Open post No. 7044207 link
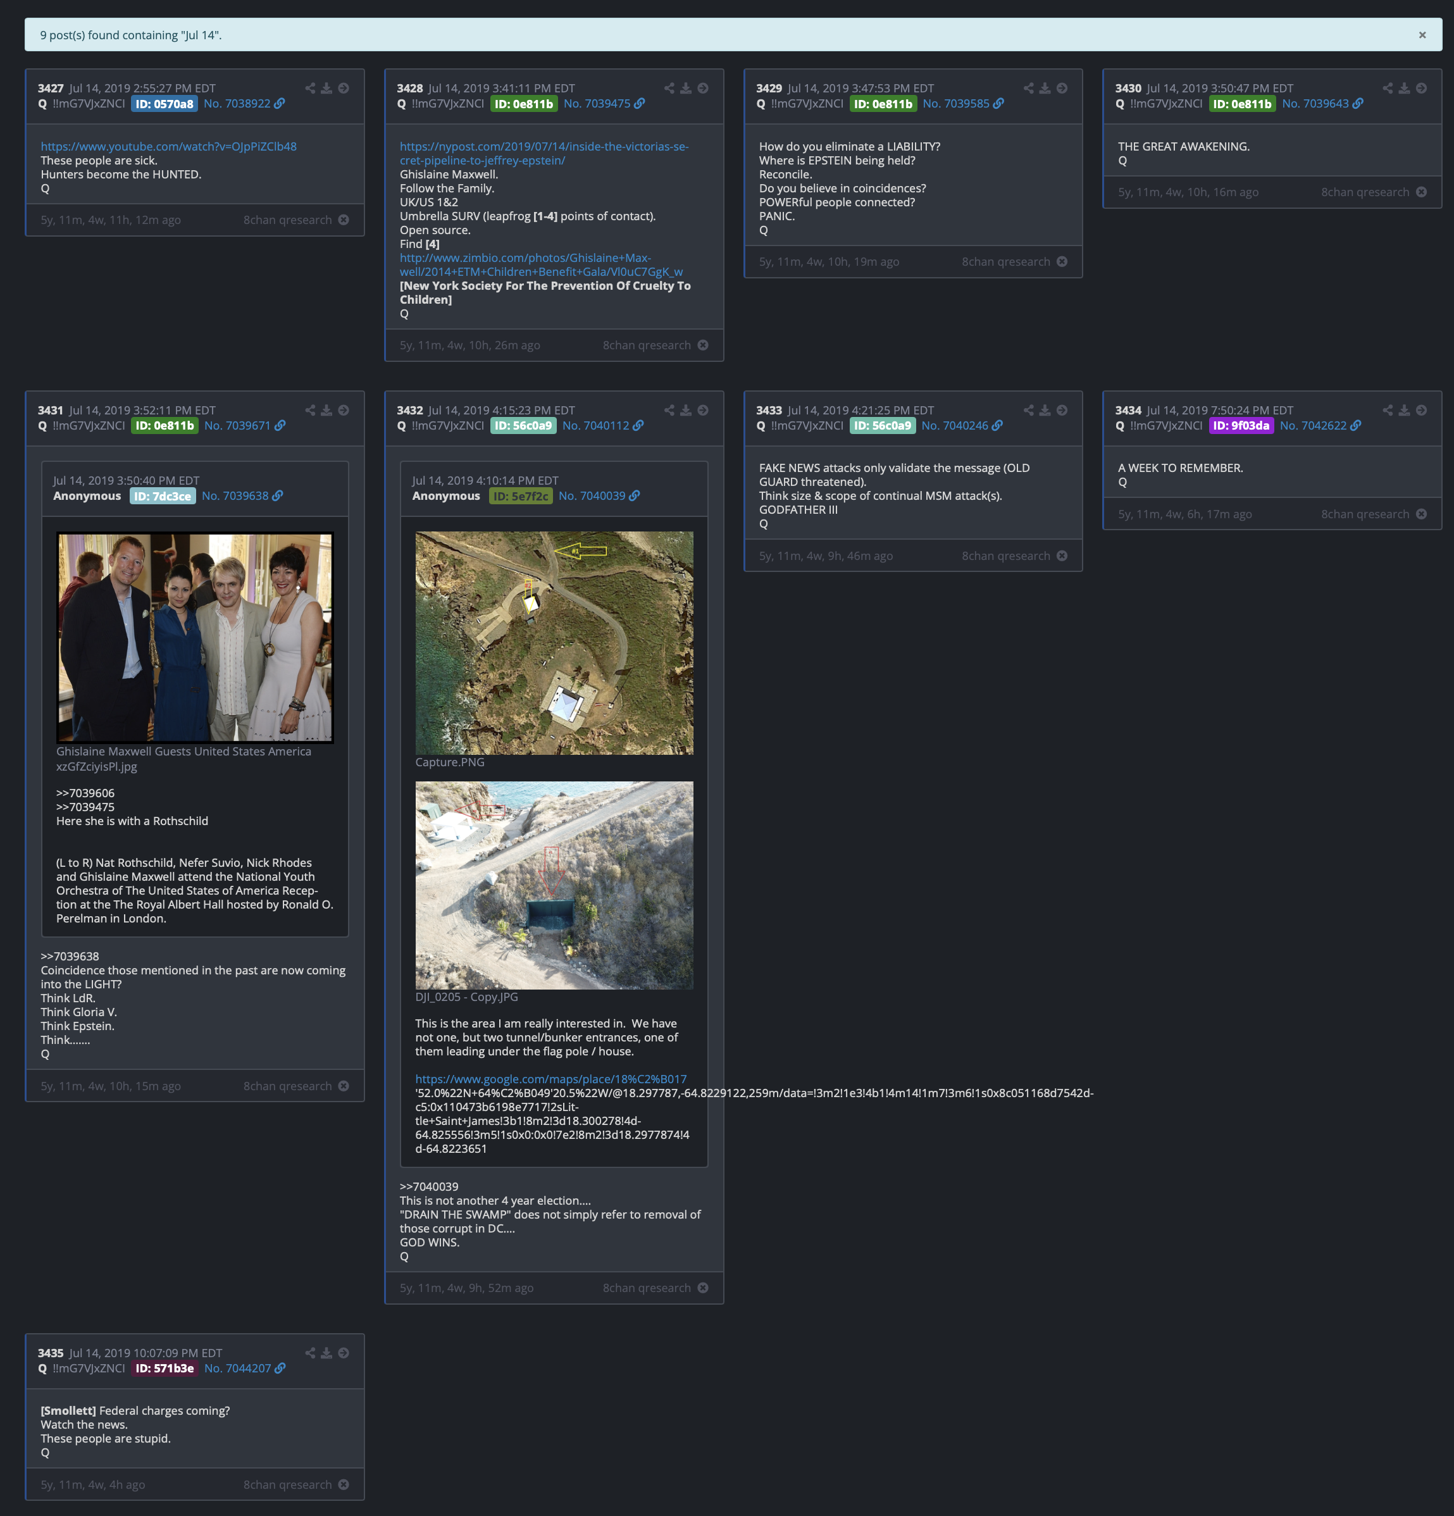The width and height of the screenshot is (1454, 1516). pyautogui.click(x=244, y=1369)
